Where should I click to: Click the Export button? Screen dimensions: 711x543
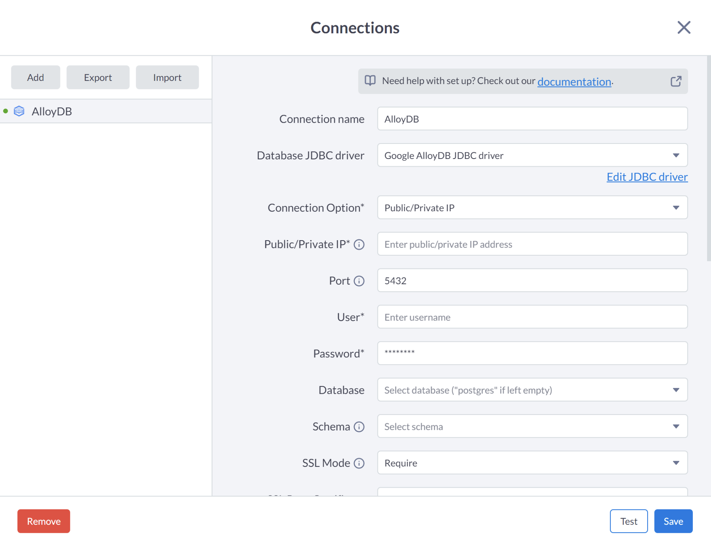98,77
